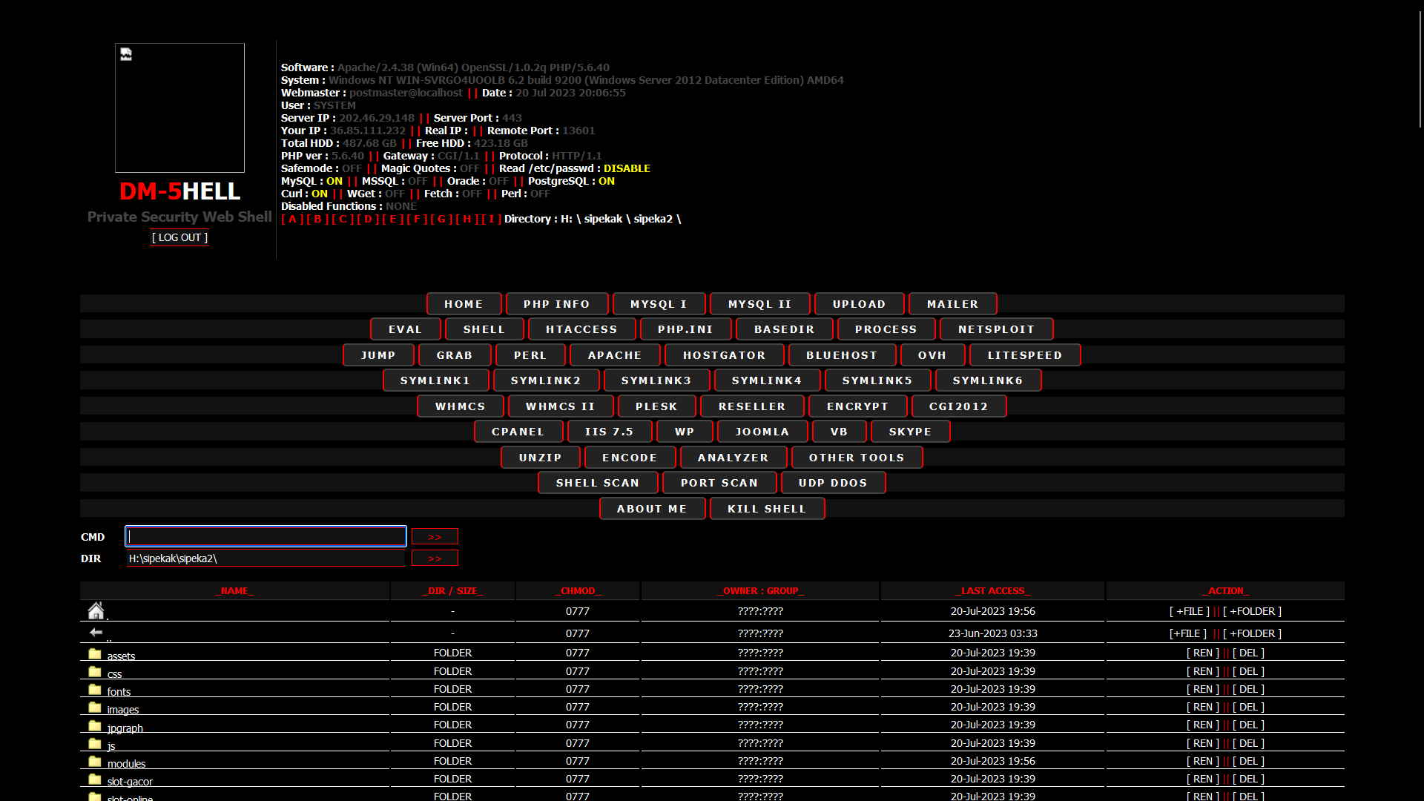
Task: Open the UPLOAD tool
Action: click(x=860, y=304)
